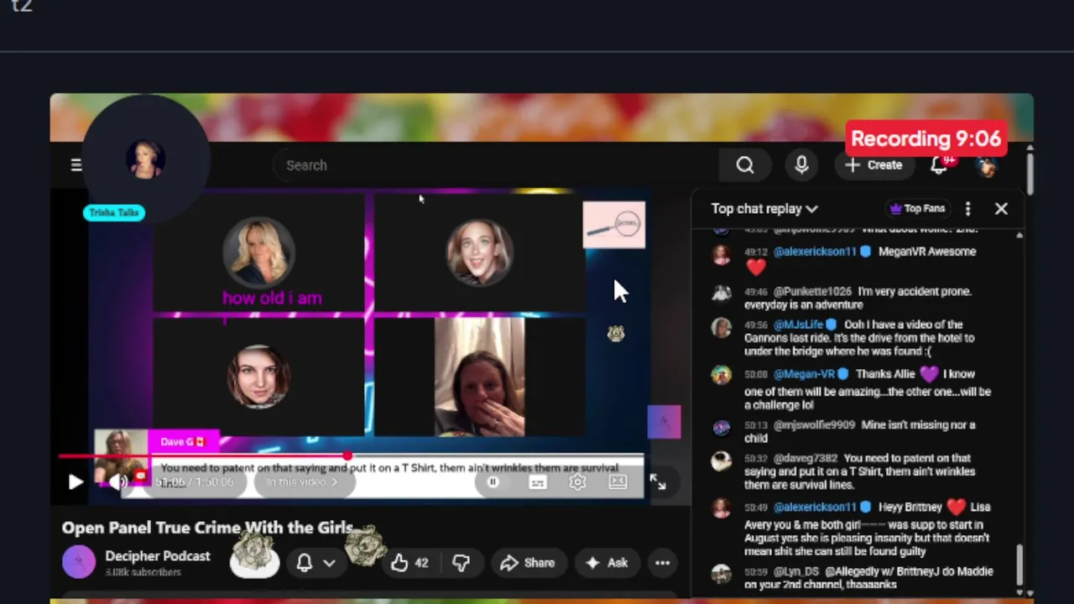Screen dimensions: 1074x604
Task: Click the @MJsLife chat avatar
Action: point(722,327)
